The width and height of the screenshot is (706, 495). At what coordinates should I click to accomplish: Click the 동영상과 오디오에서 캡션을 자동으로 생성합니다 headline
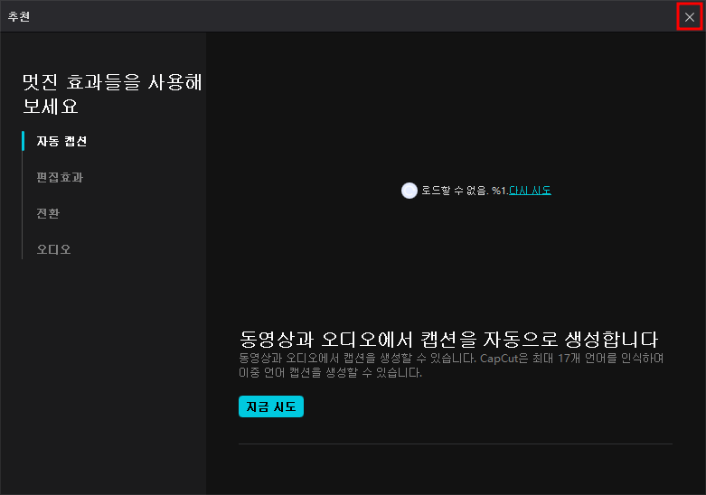(449, 340)
